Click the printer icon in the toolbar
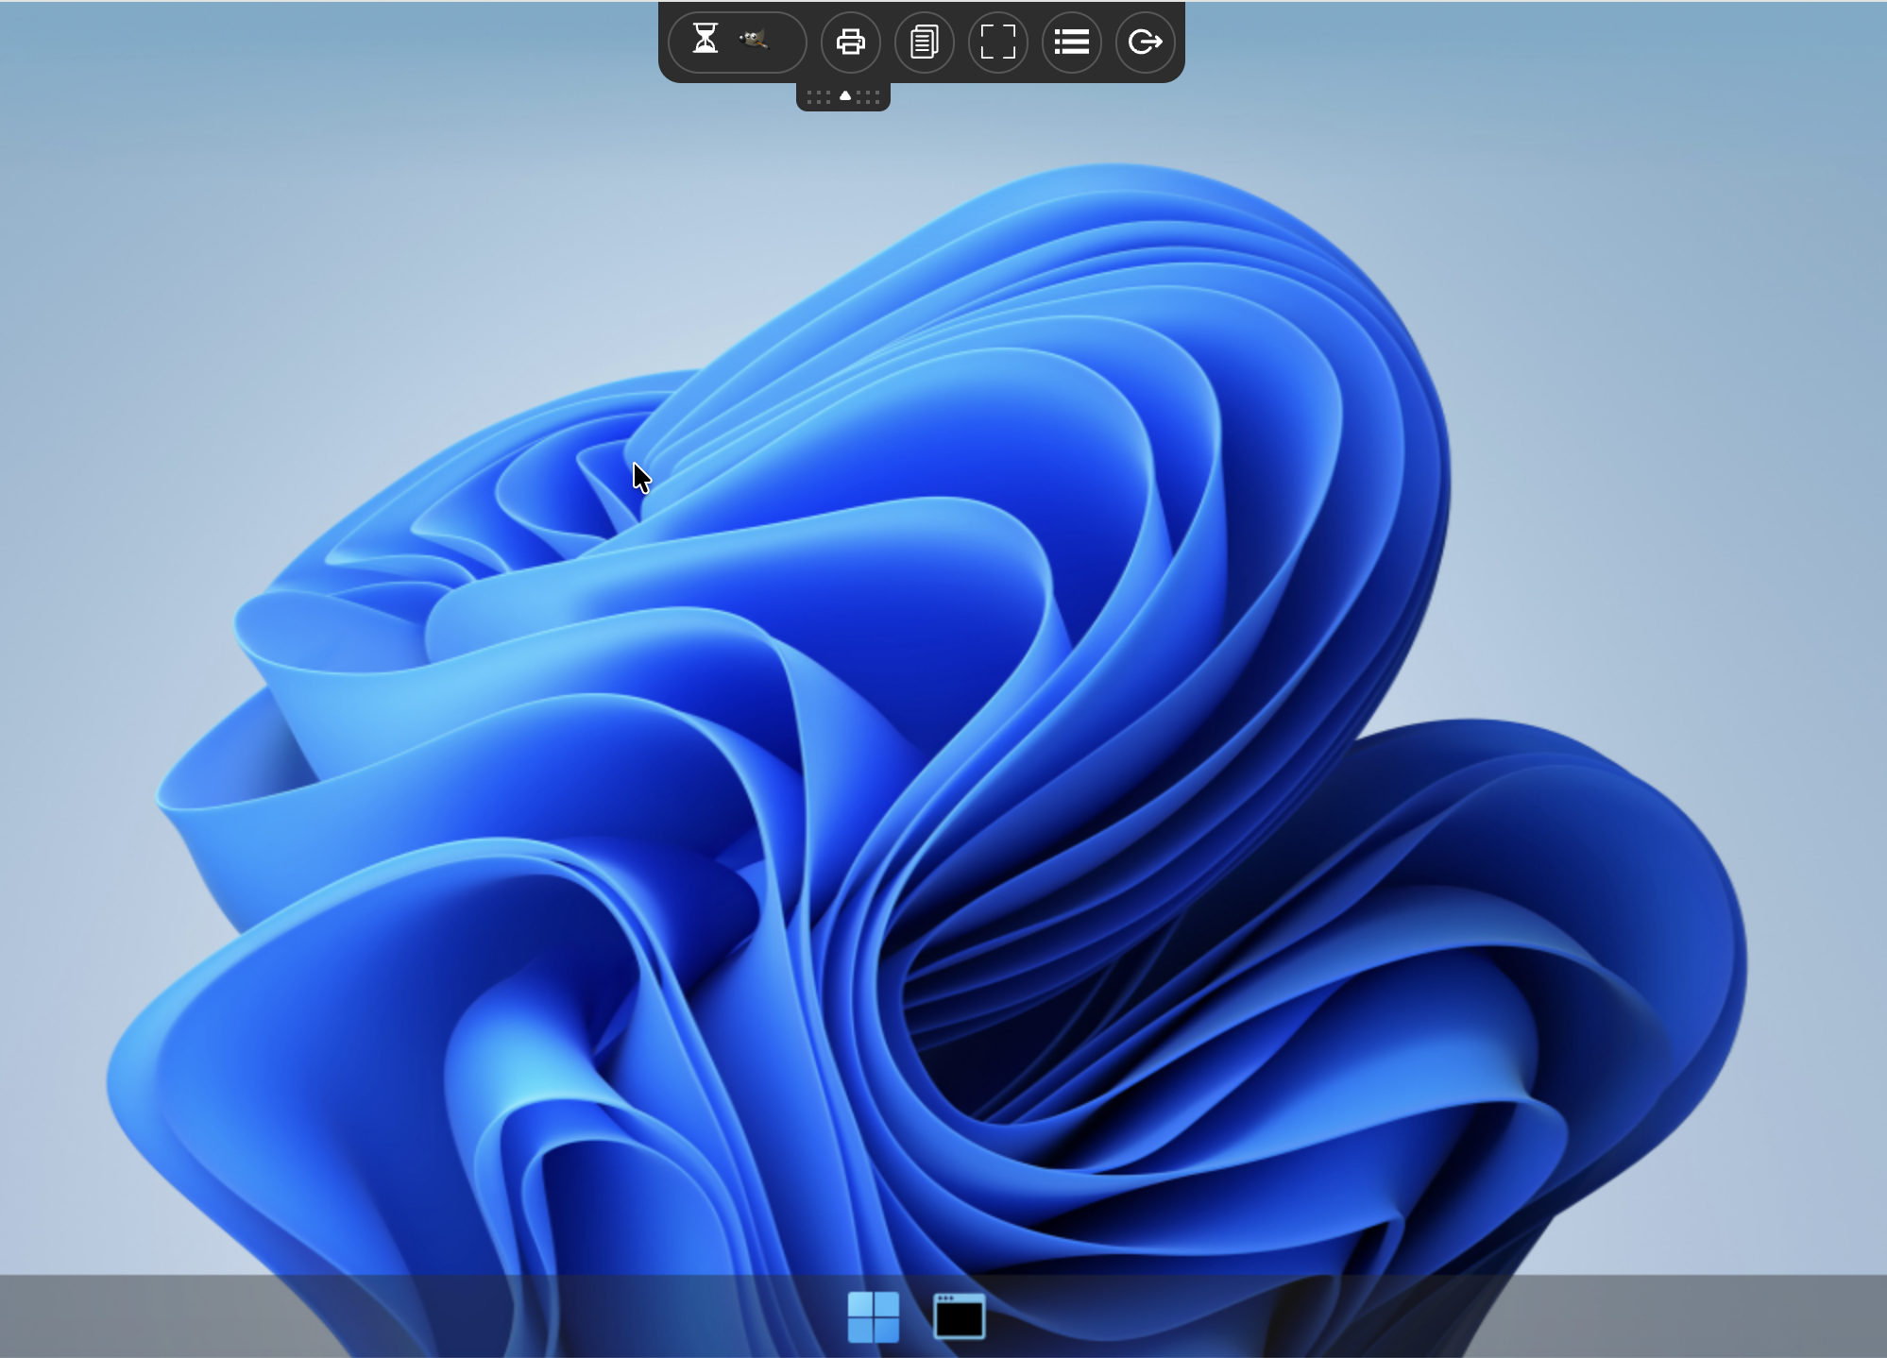The image size is (1887, 1358). click(850, 42)
